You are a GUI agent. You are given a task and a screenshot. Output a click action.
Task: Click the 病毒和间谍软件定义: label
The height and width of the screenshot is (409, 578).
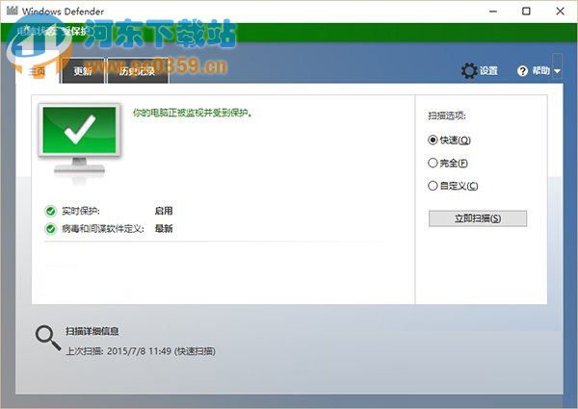pos(103,229)
